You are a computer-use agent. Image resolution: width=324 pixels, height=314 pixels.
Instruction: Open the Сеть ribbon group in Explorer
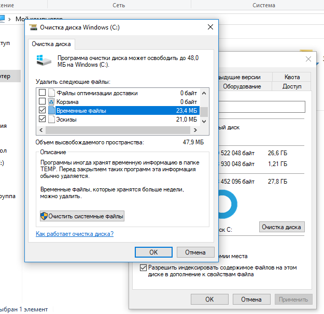pos(119,5)
